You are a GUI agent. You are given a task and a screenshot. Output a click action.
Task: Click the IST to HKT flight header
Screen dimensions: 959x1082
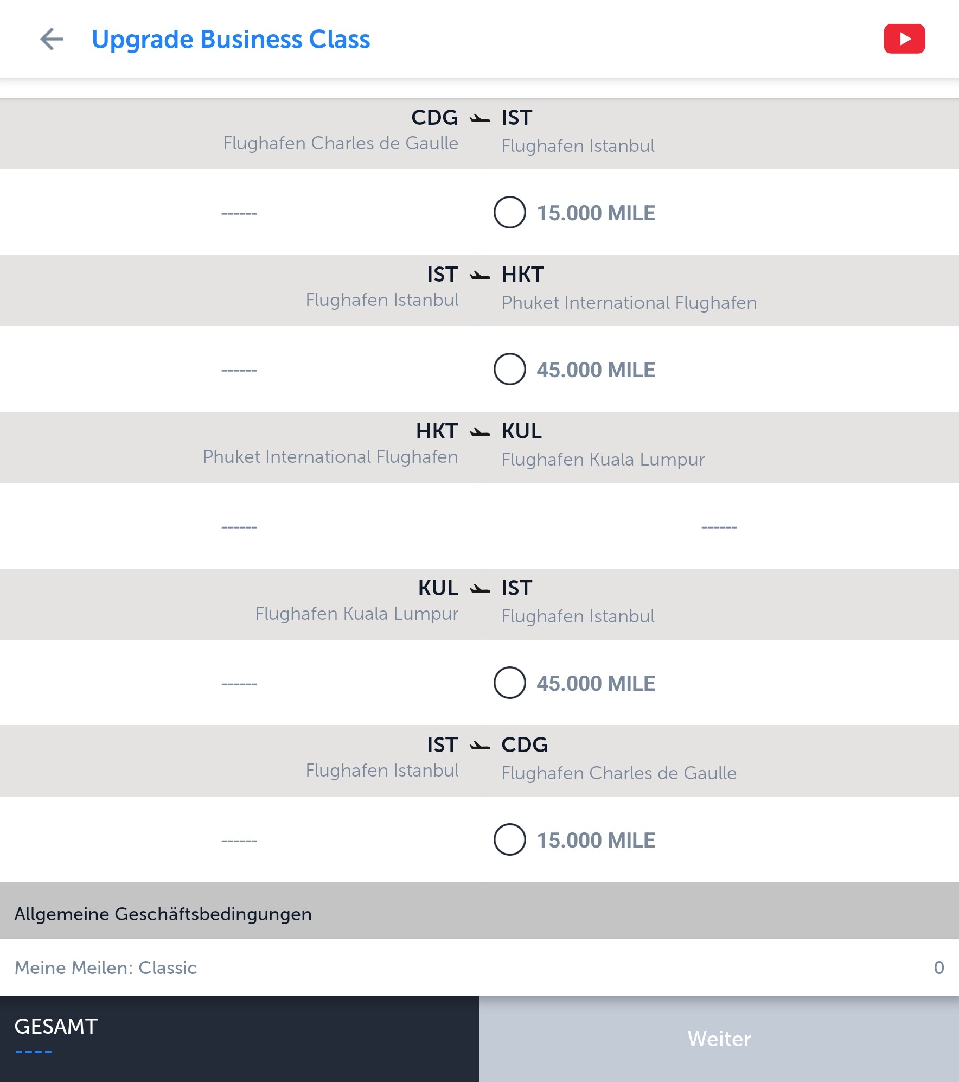tap(479, 290)
